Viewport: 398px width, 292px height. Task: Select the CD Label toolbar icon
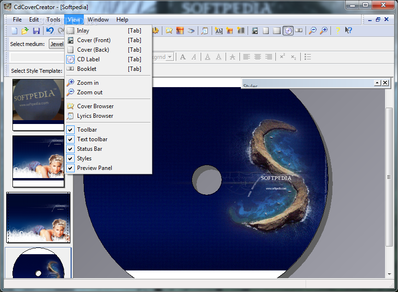click(288, 31)
